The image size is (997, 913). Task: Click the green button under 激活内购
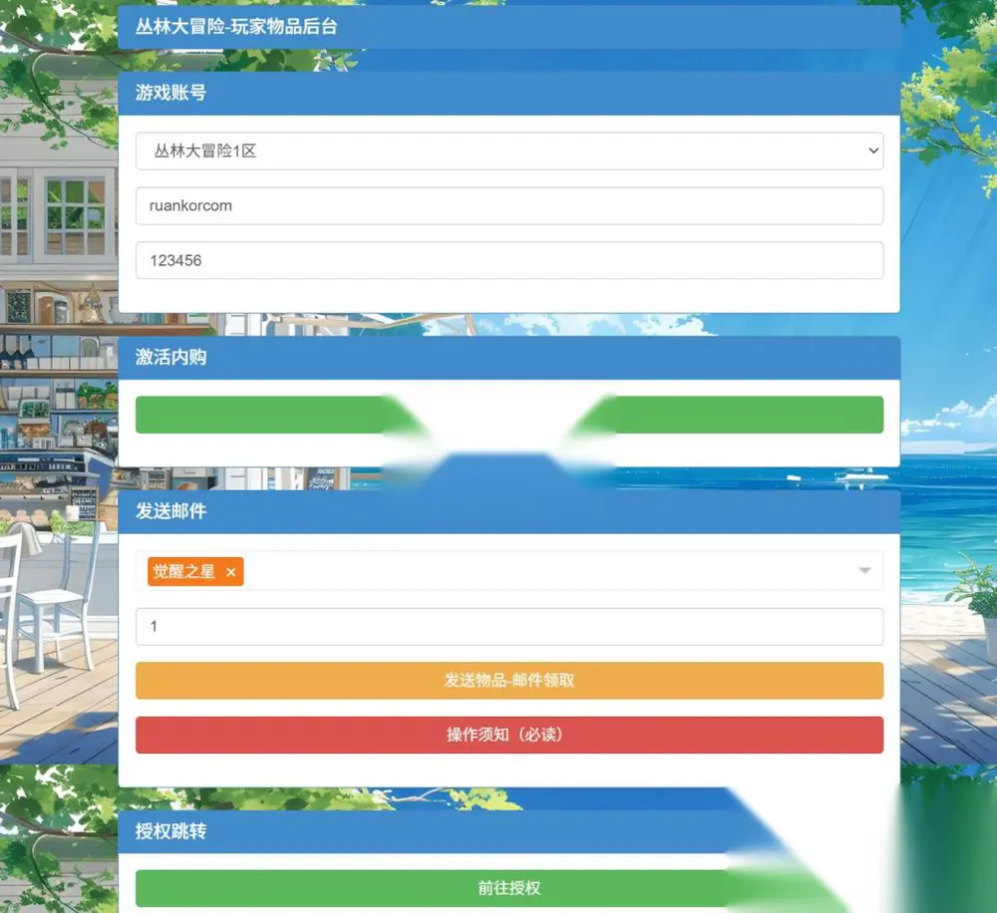click(x=509, y=415)
